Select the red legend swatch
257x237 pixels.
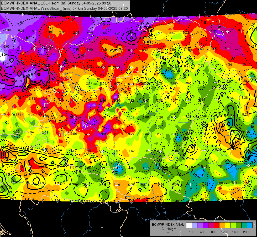point(217,225)
